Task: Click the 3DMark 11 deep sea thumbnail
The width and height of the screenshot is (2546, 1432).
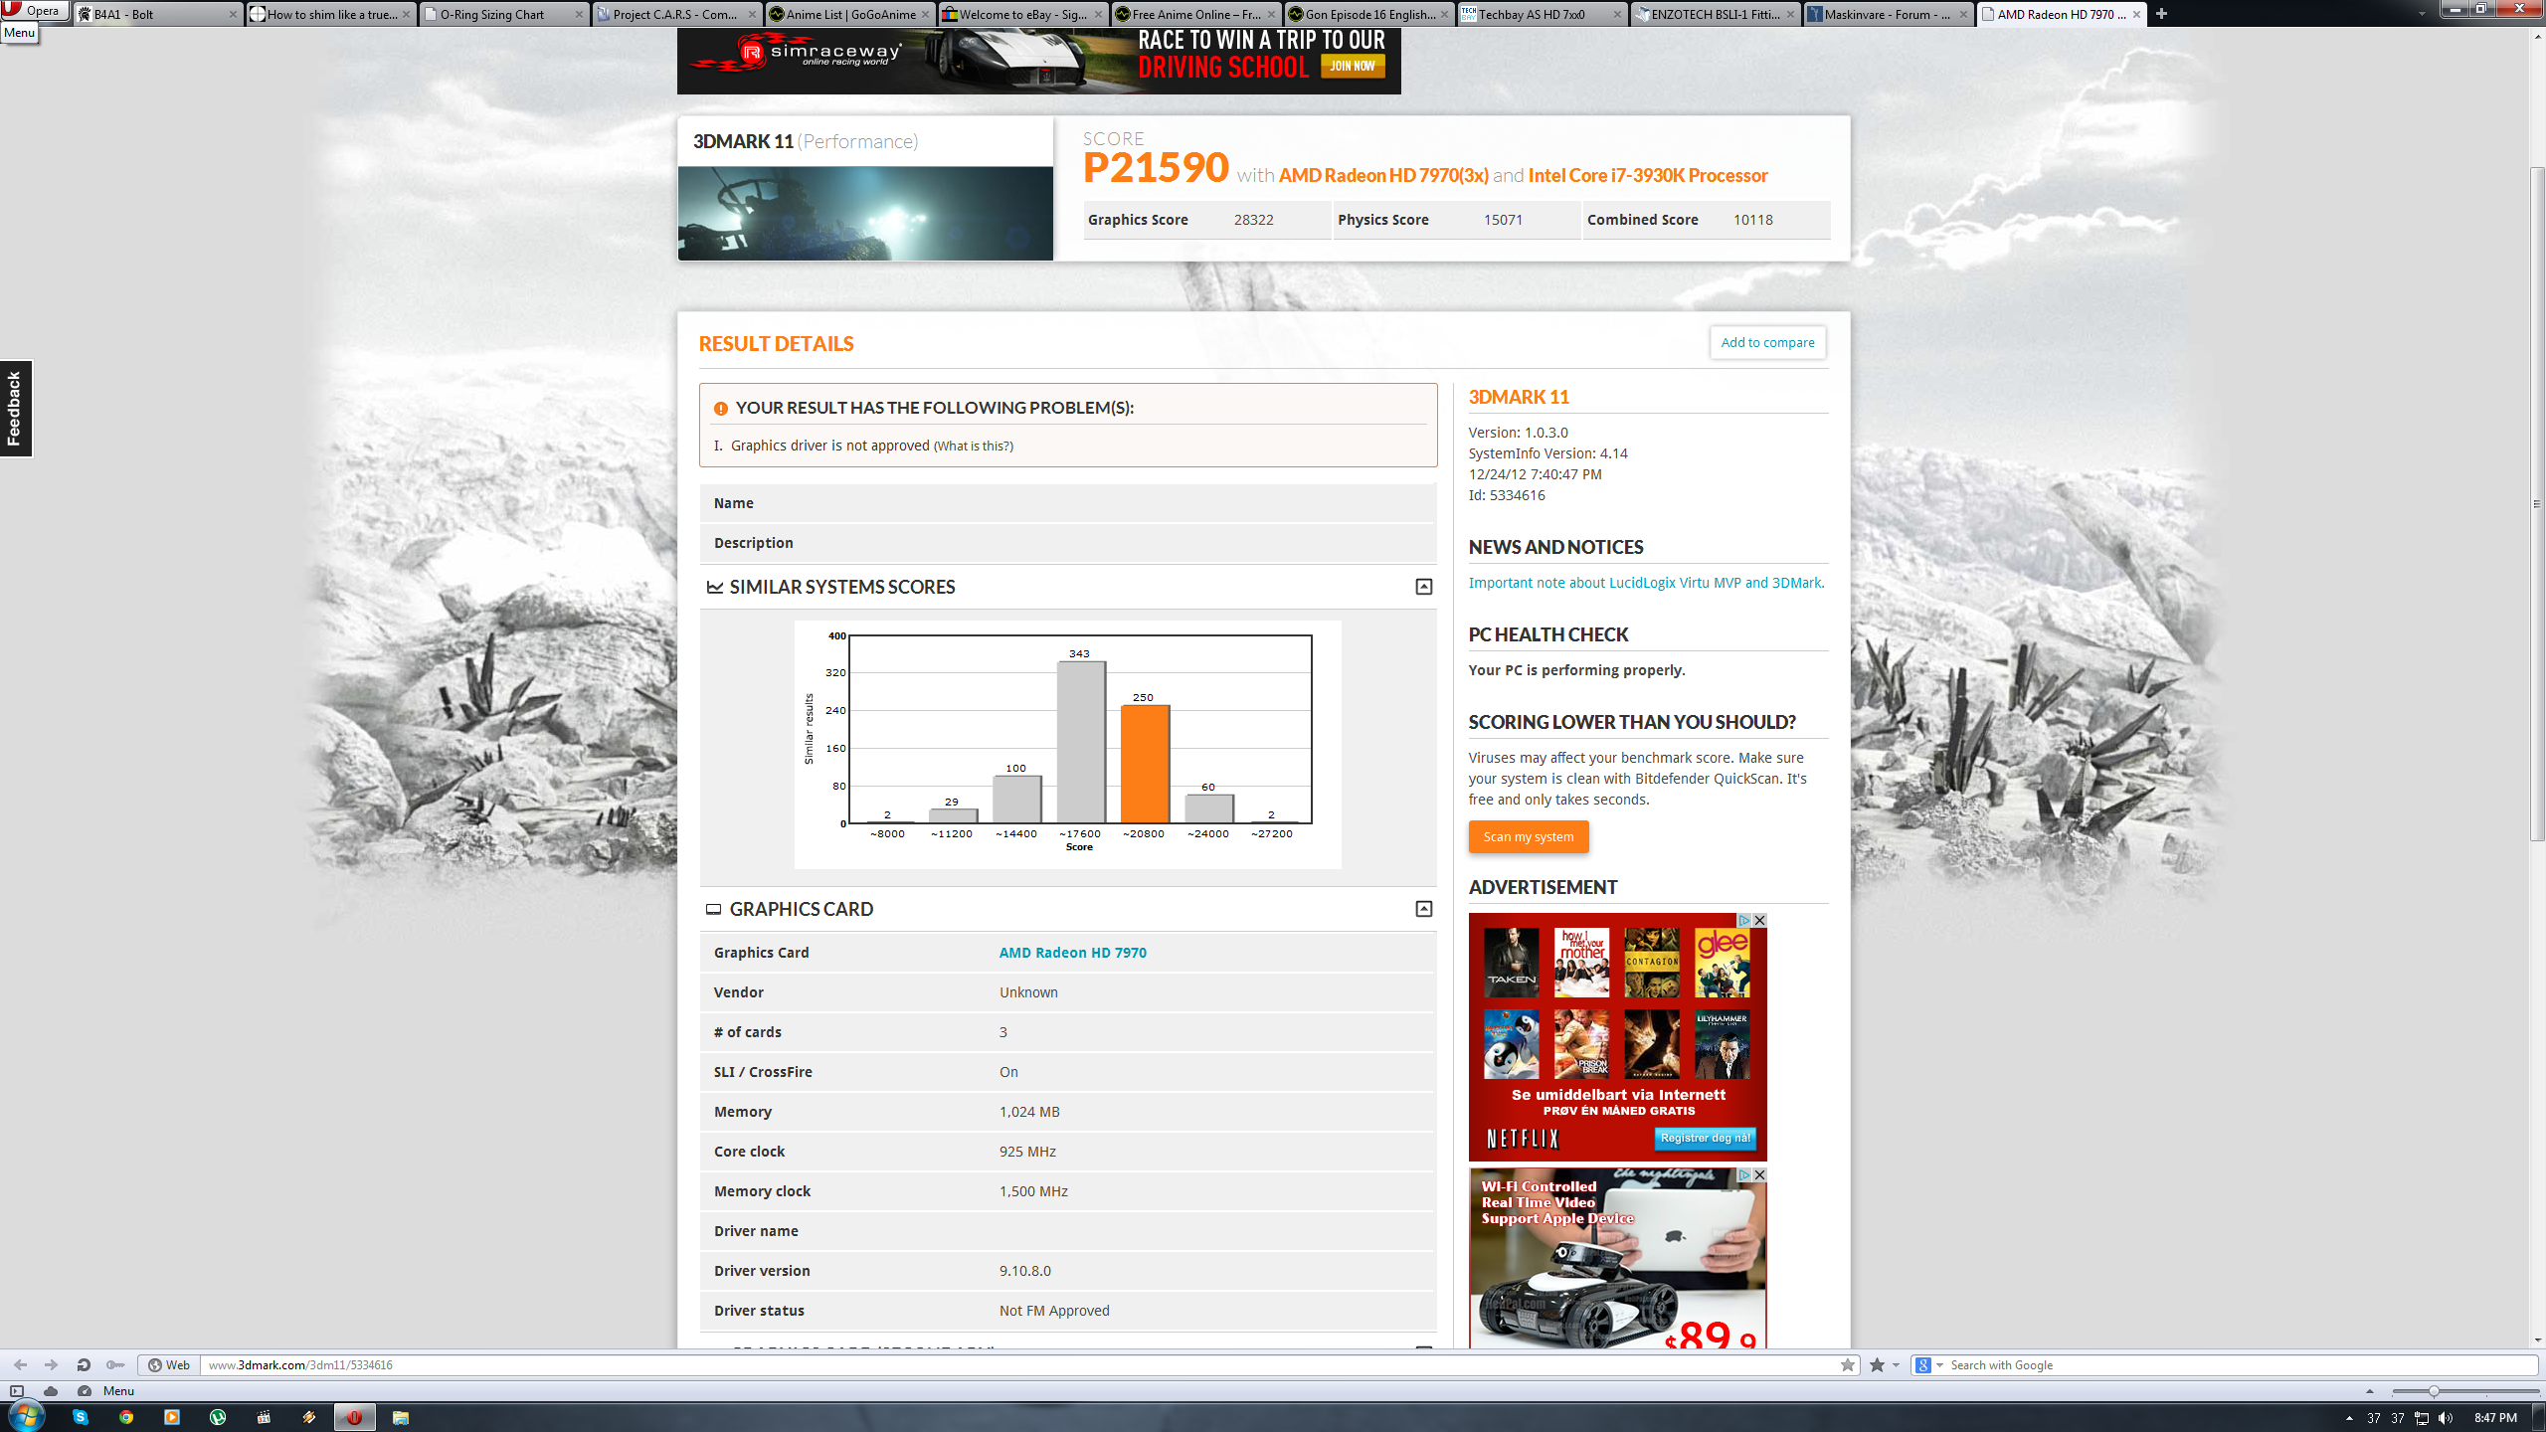Action: coord(865,213)
